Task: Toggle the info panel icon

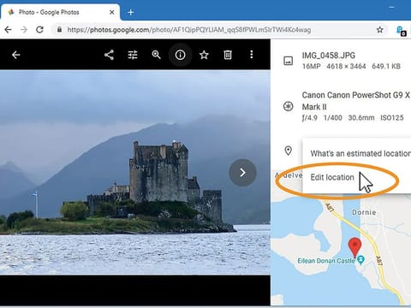Action: coord(180,55)
